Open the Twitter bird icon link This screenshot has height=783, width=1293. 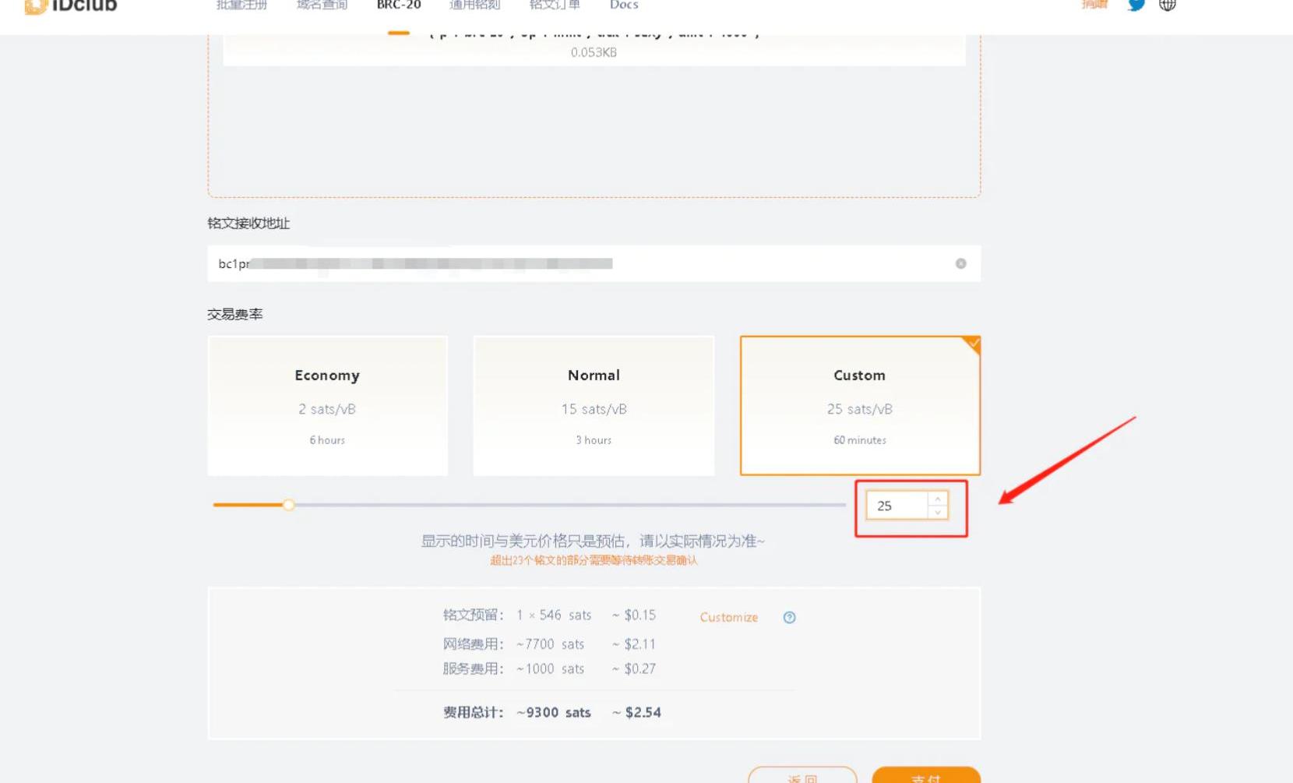[x=1136, y=5]
